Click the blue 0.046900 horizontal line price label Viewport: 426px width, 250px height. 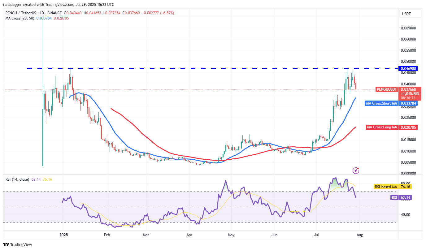408,69
